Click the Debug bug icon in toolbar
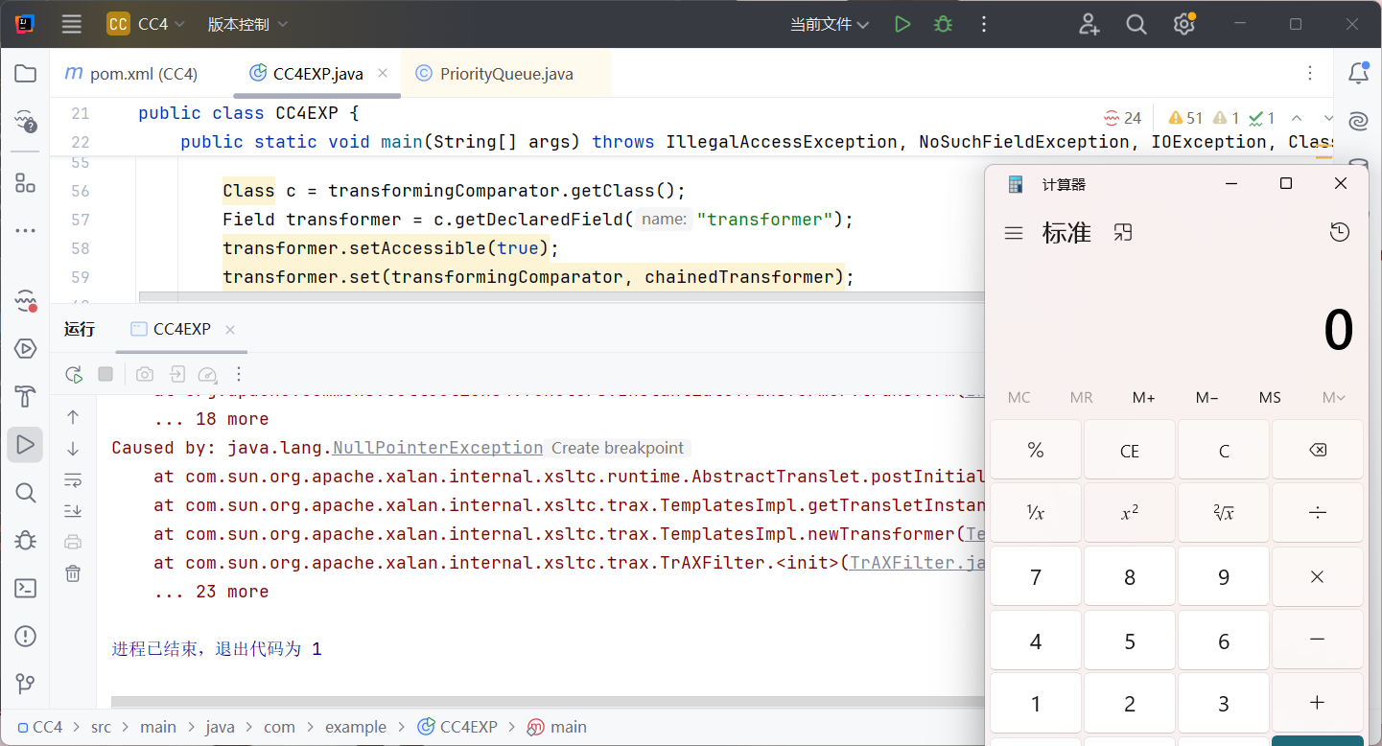Image resolution: width=1382 pixels, height=746 pixels. coord(944,25)
